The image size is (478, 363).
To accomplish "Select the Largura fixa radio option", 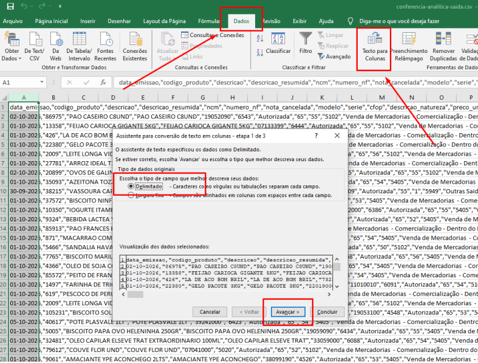I will tap(131, 195).
